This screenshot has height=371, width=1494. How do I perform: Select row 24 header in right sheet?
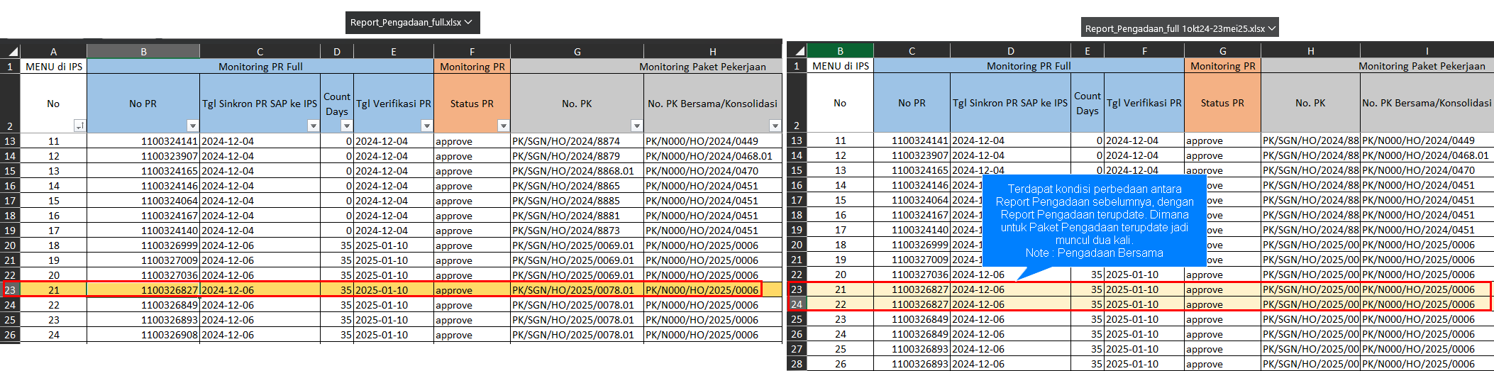[x=797, y=304]
